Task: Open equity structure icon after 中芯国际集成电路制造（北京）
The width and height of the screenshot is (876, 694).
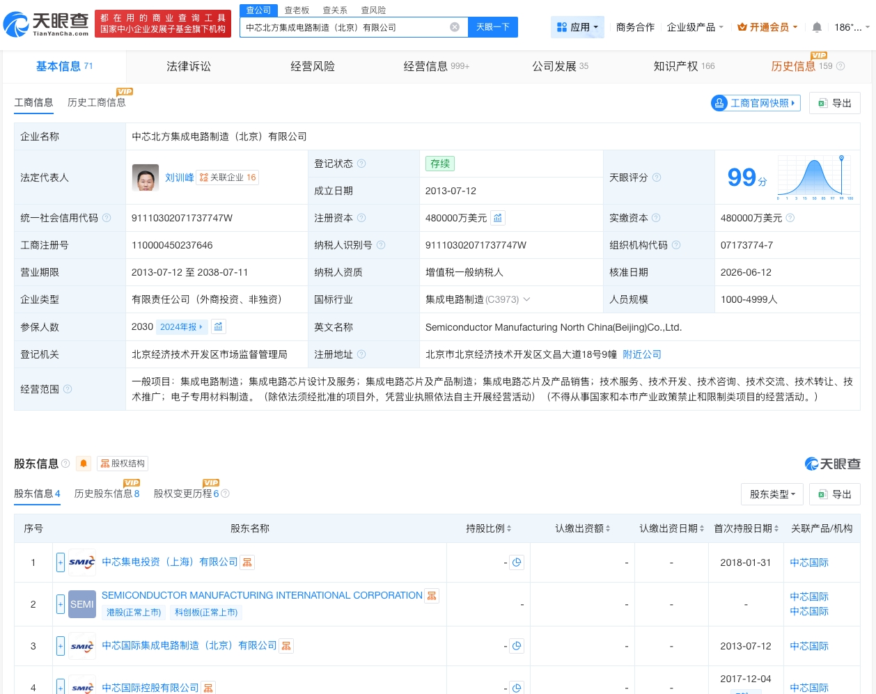Action: pyautogui.click(x=286, y=646)
